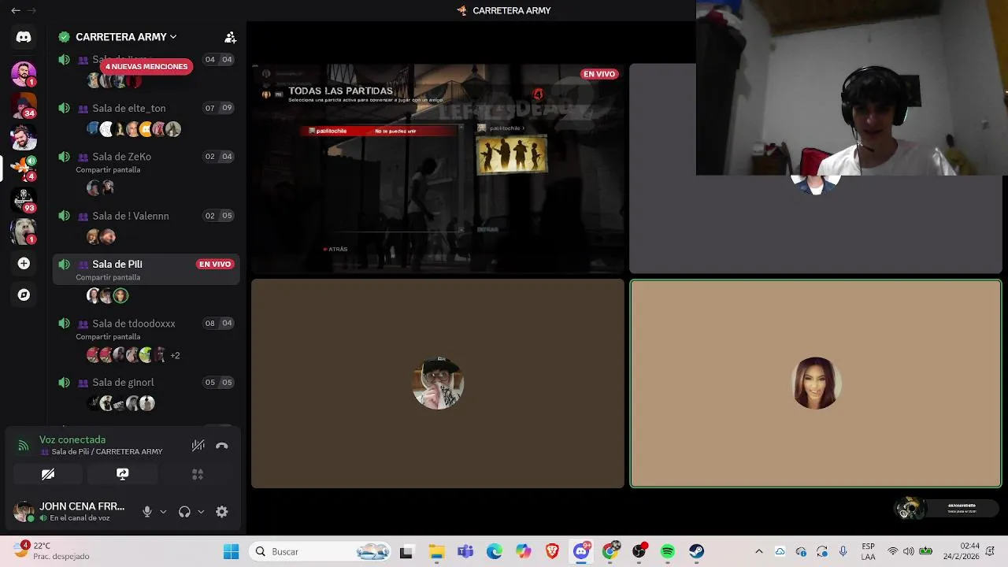Screen dimensions: 1008x567
Task: Toggle noise suppression icon in voice panel
Action: click(x=198, y=446)
